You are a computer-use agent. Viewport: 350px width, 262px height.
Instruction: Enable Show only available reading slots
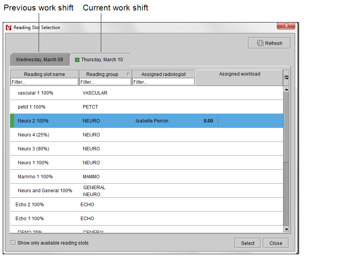click(x=13, y=243)
